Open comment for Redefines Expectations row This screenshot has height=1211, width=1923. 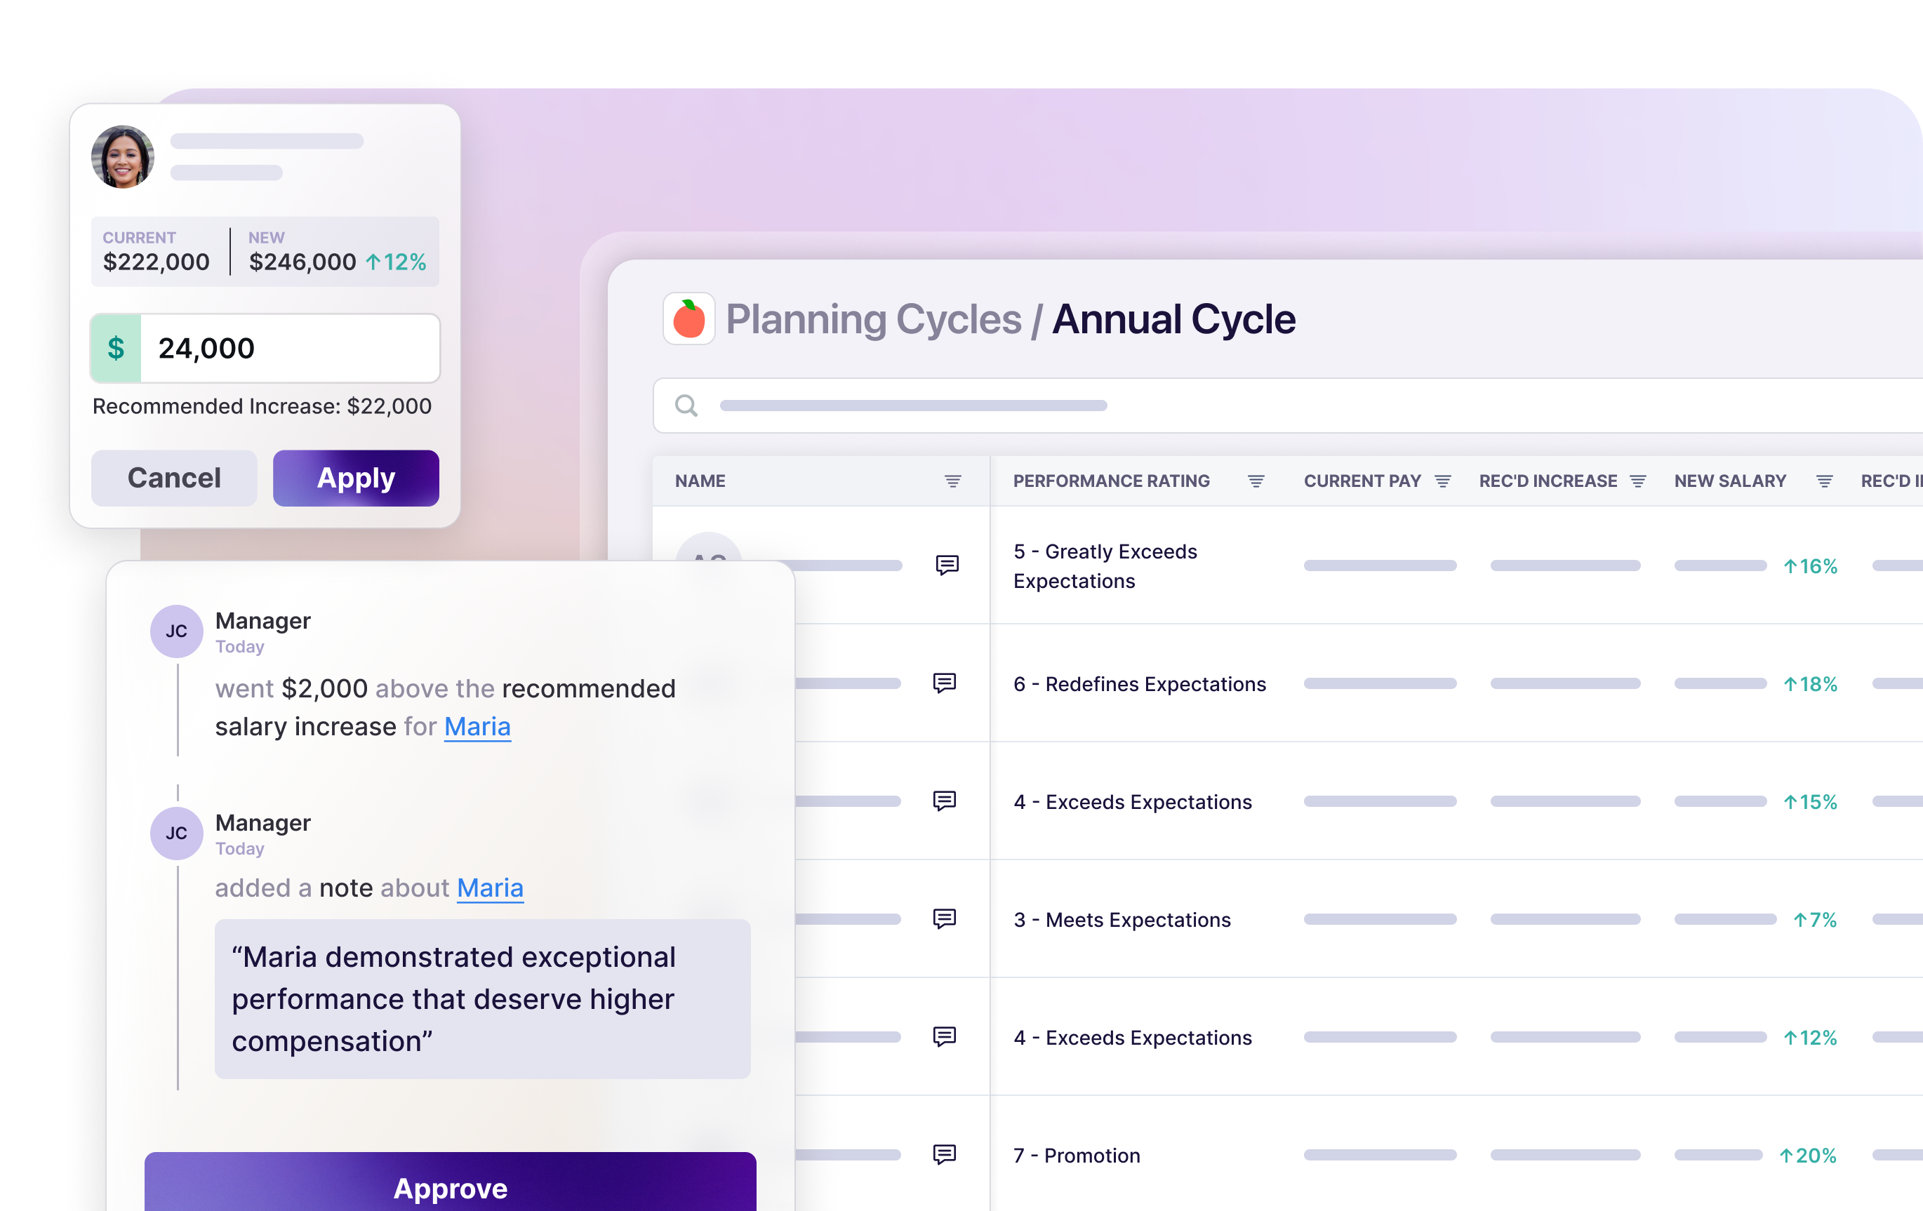945,683
